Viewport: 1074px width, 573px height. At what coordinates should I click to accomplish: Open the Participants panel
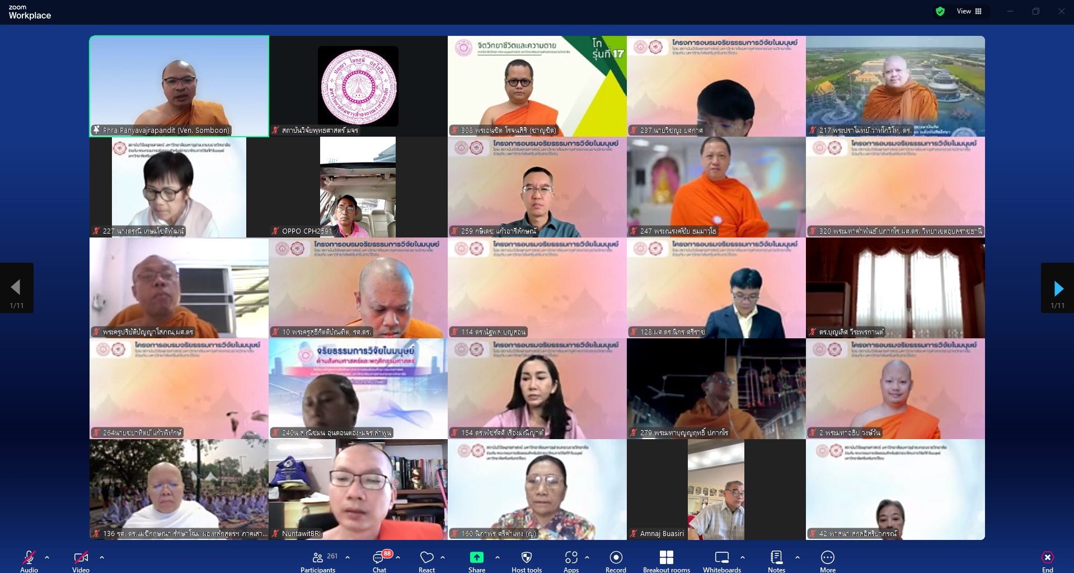[x=318, y=561]
